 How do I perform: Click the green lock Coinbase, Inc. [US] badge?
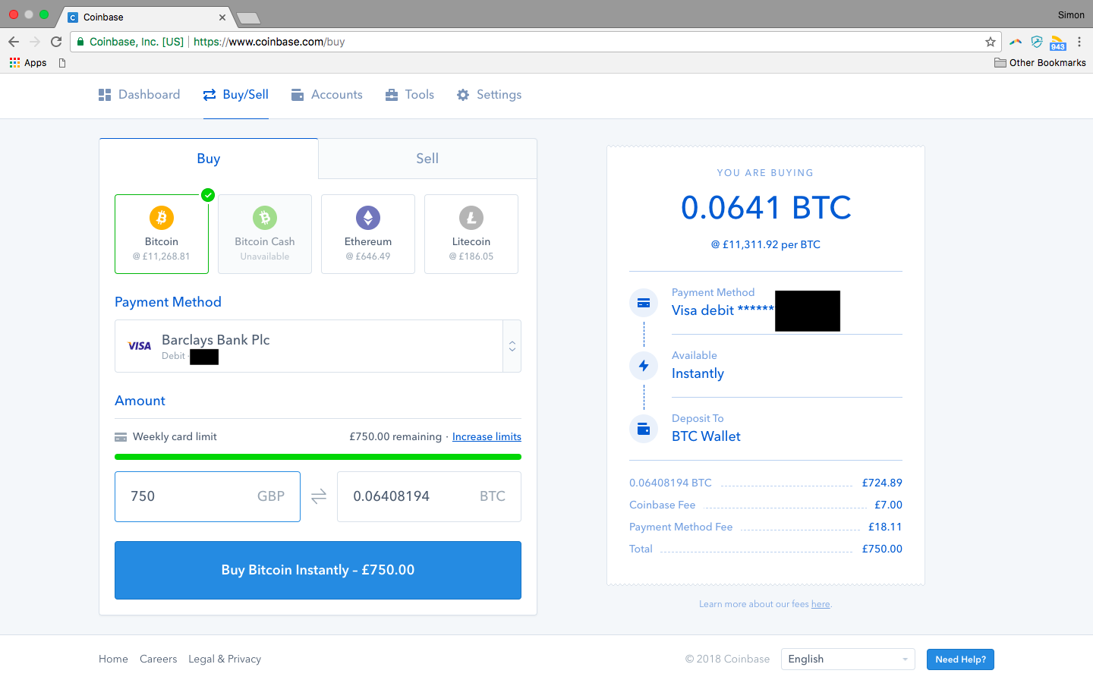point(131,42)
